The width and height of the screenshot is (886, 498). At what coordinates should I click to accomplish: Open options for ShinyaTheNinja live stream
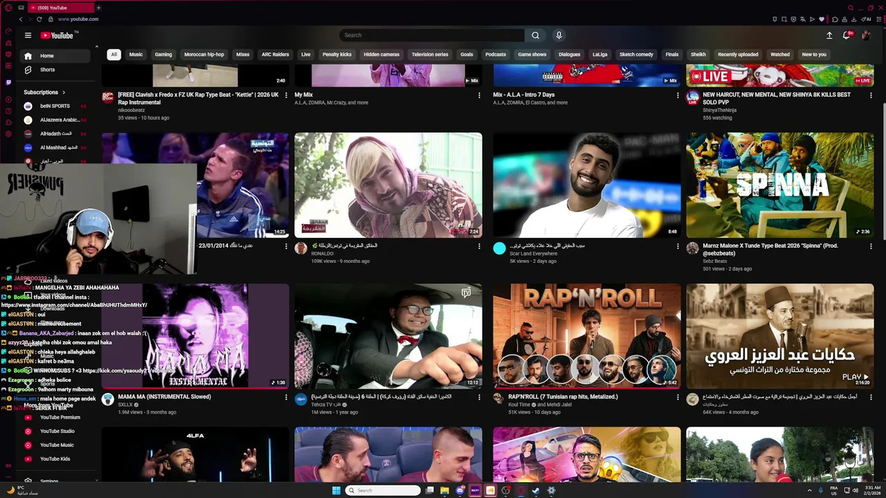click(871, 95)
